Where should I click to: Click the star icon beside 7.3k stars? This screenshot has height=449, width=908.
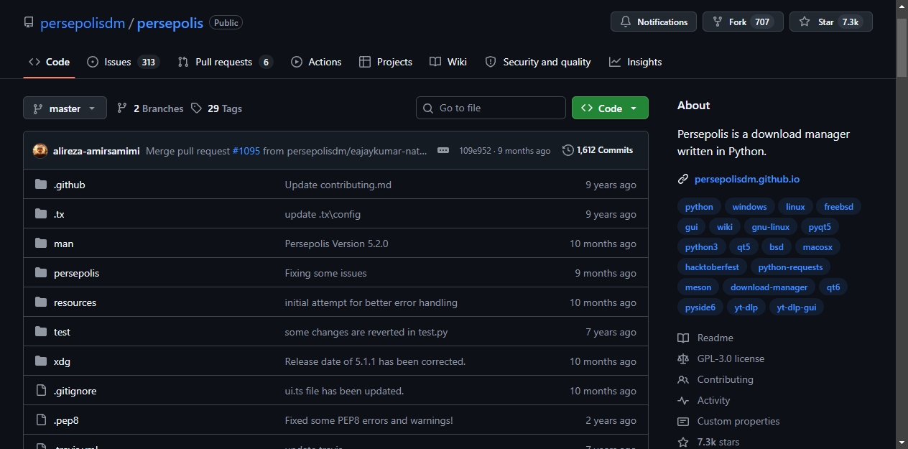pos(683,442)
